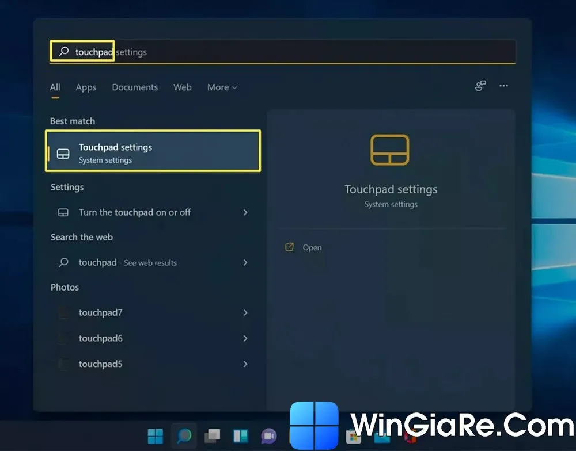Expand the arrow next to touchpad7 photo
576x451 pixels.
coord(245,313)
